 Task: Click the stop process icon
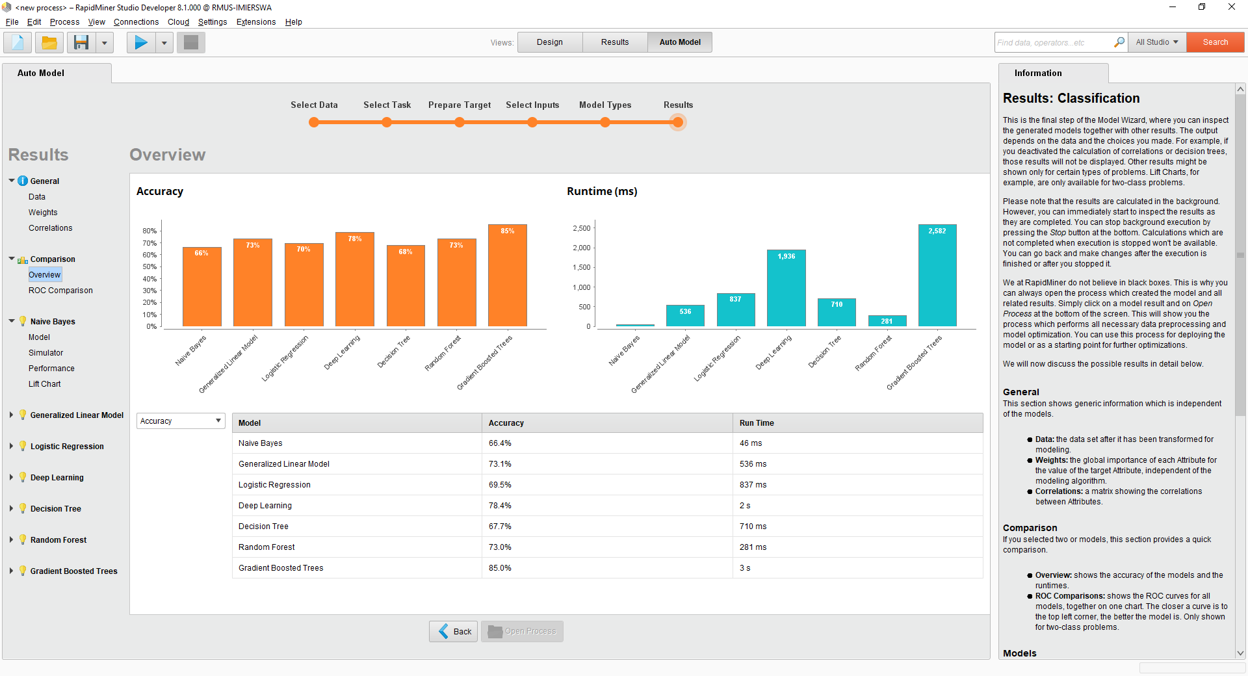point(190,42)
